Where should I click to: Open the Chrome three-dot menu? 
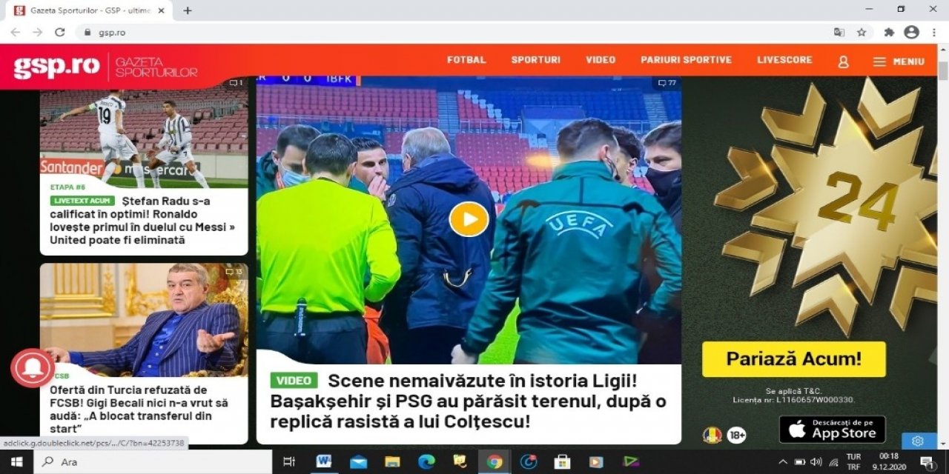[933, 32]
